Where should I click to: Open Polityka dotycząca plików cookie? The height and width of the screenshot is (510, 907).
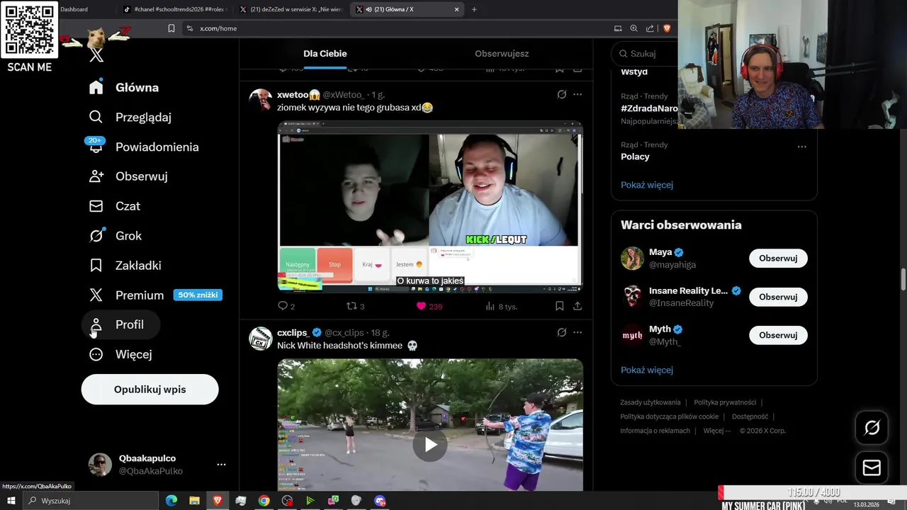pyautogui.click(x=670, y=416)
